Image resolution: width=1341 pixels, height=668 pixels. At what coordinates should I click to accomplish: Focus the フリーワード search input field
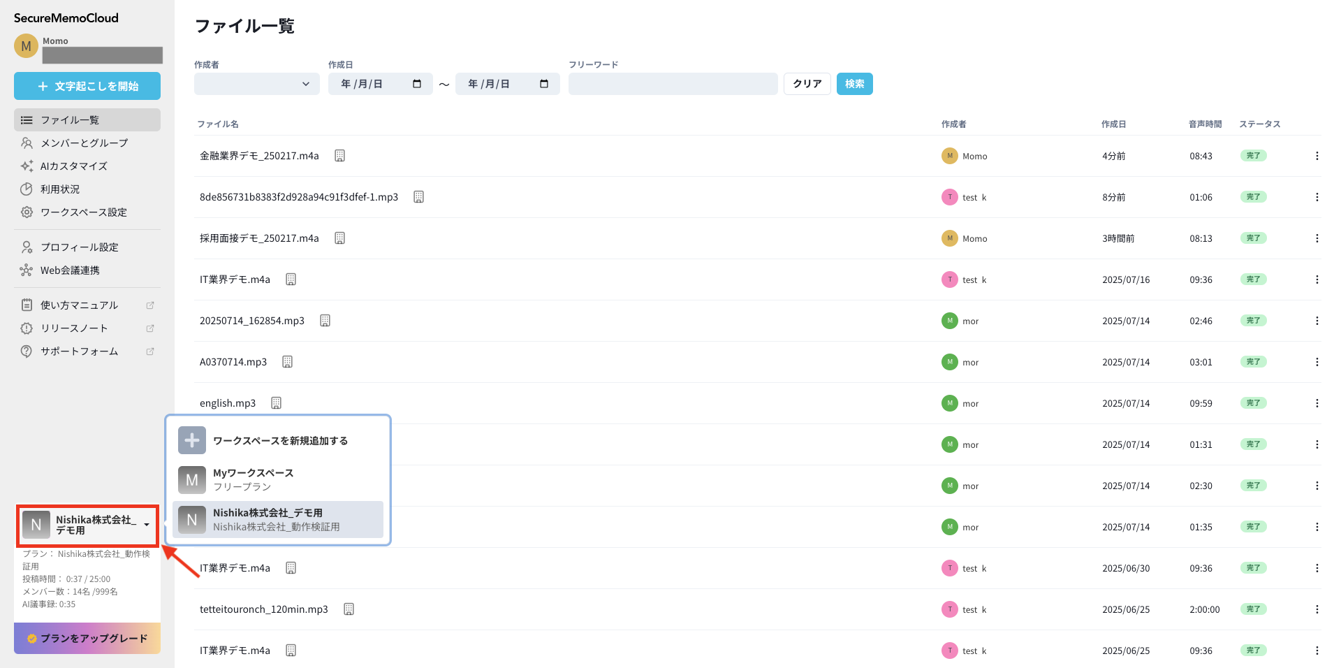tap(673, 84)
